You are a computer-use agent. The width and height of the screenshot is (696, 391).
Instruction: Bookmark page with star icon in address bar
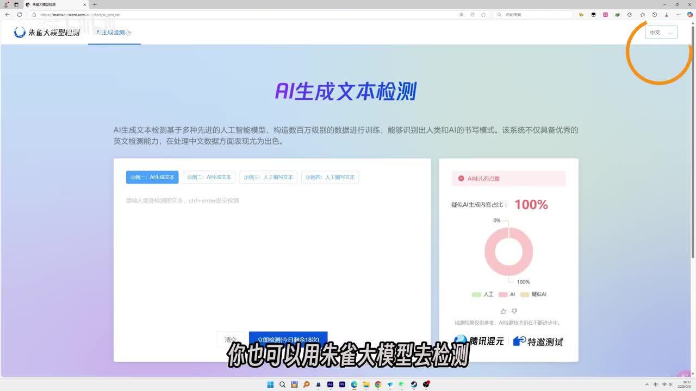coord(483,15)
